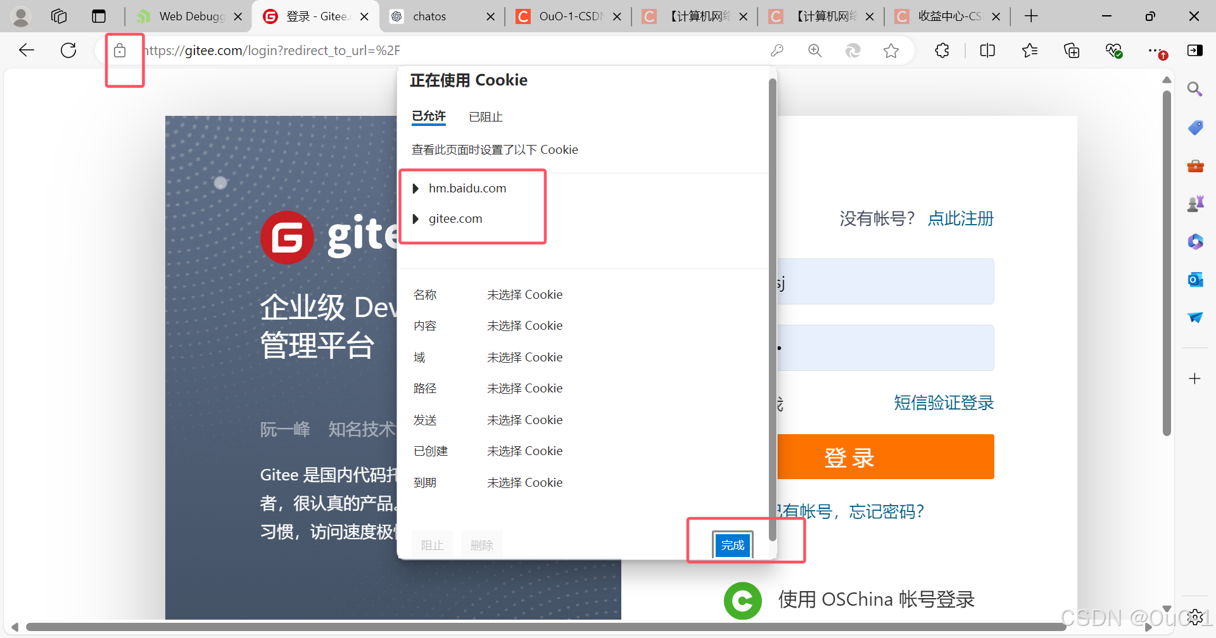Add this page to favorites star
This screenshot has width=1216, height=638.
tap(891, 51)
